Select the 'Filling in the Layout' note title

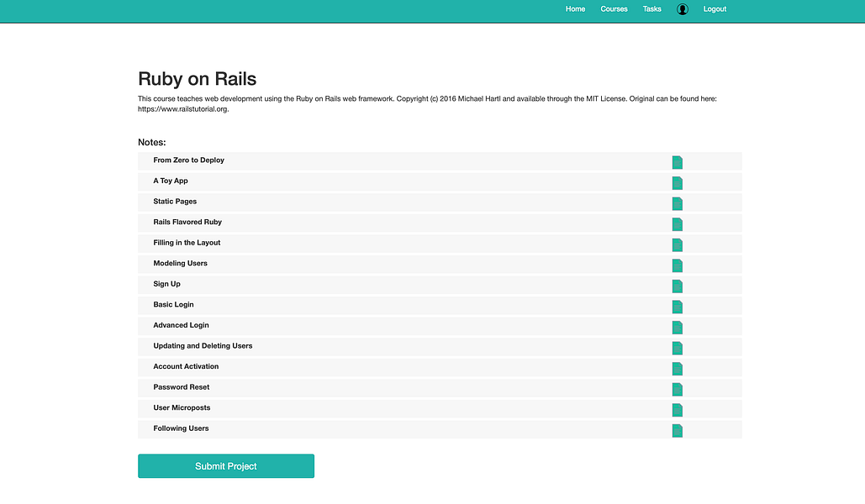click(187, 243)
